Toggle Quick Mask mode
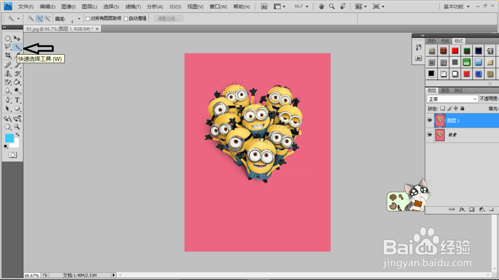Screen dimensions: 499x280 [13, 155]
